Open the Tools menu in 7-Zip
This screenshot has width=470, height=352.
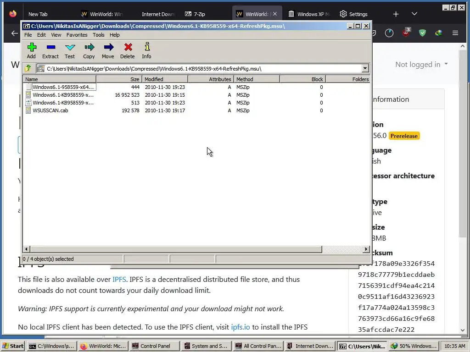coord(98,35)
